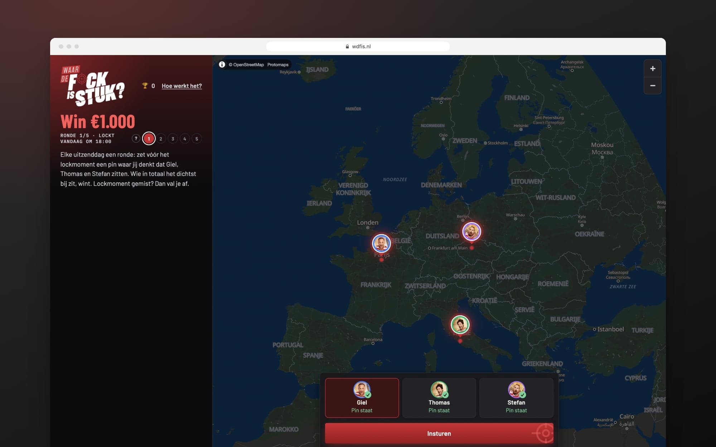
Task: Click the Reykjavik city label
Action: coord(288,72)
